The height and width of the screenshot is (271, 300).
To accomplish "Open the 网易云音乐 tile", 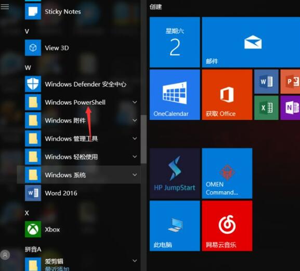I will [x=227, y=226].
